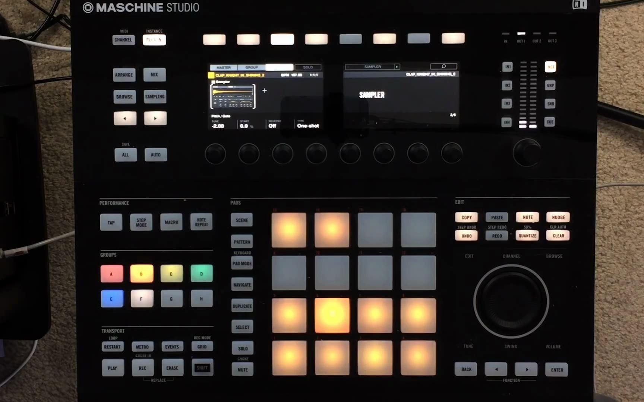Toggle the AUTO button
This screenshot has width=644, height=402.
click(156, 154)
